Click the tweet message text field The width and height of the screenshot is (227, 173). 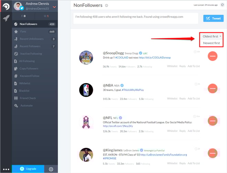[x=136, y=18]
